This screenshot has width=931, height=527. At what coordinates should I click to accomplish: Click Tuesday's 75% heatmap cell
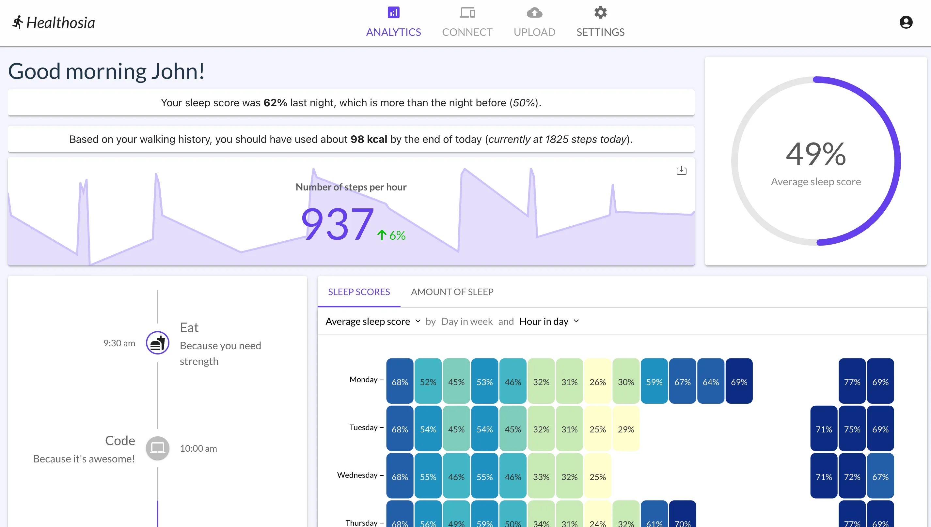[852, 429]
